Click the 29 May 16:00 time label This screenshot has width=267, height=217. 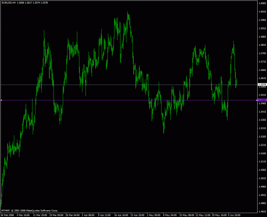point(219,215)
